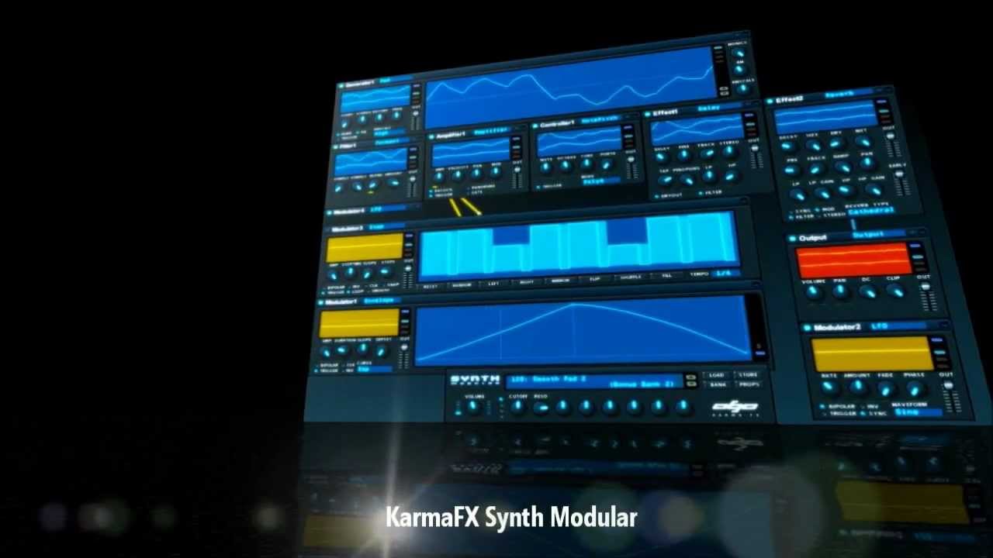Click the KarmaFX logo on the bottom panel
The image size is (993, 558).
735,407
